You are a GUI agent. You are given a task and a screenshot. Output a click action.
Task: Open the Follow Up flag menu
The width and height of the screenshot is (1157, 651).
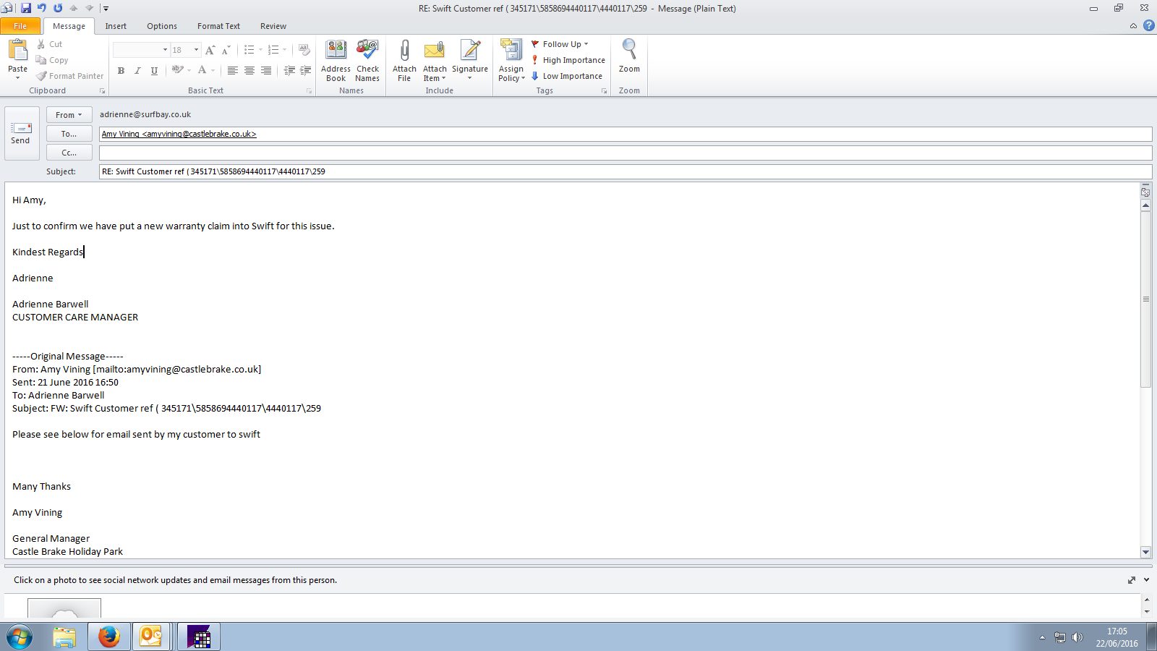560,44
